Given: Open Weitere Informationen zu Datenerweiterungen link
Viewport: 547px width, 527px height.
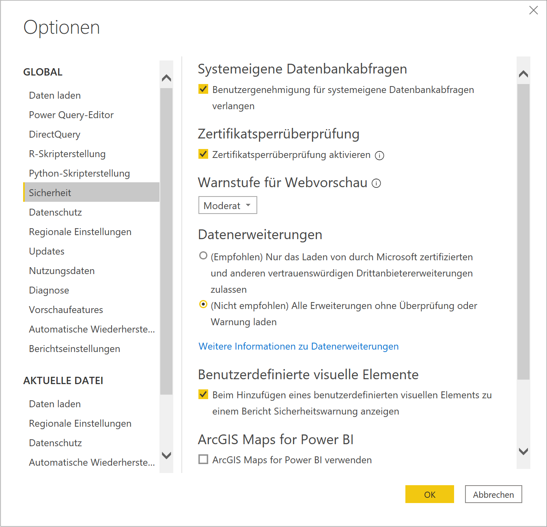Looking at the screenshot, I should [299, 346].
